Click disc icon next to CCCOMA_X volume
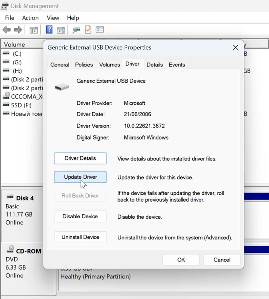 pos(6,95)
